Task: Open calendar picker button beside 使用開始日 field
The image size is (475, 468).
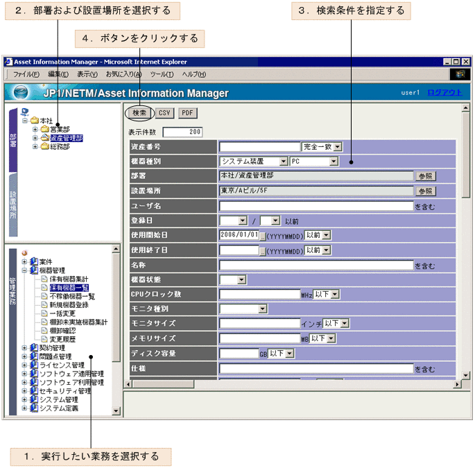Action: [x=263, y=236]
